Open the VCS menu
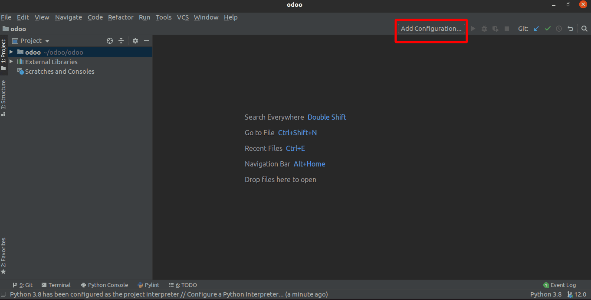Image resolution: width=591 pixels, height=300 pixels. pyautogui.click(x=183, y=17)
